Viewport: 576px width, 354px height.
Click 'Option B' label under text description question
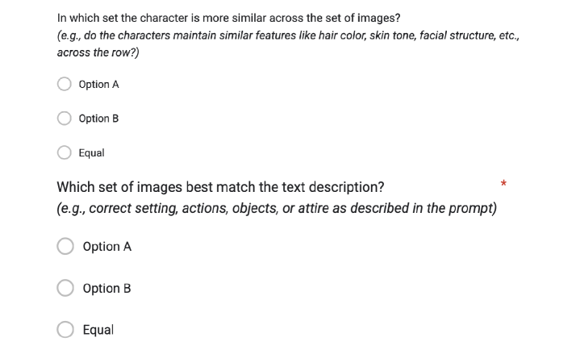click(x=106, y=288)
